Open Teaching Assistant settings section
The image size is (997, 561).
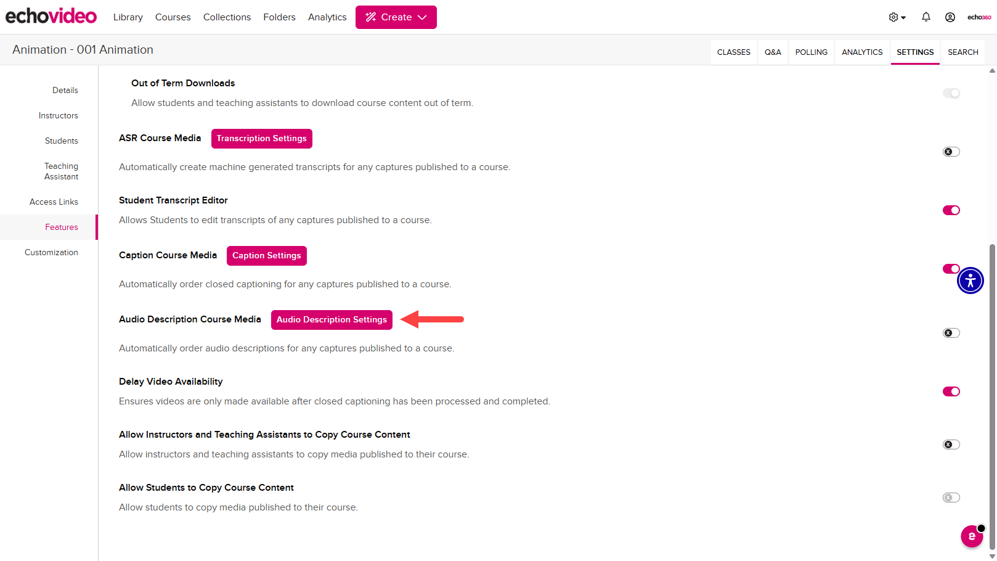pyautogui.click(x=61, y=171)
